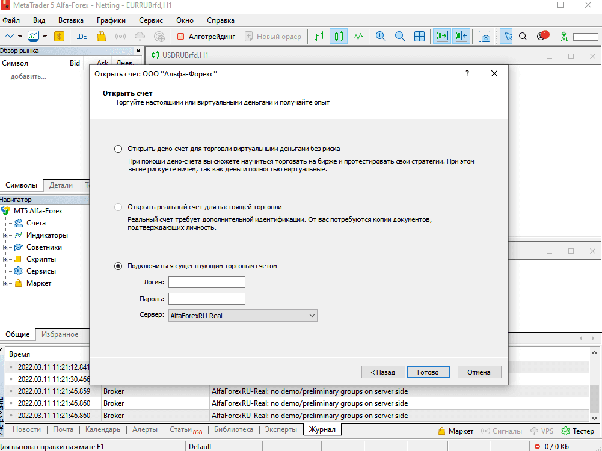This screenshot has height=451, width=602.
Task: Click the Назад button
Action: [x=382, y=372]
